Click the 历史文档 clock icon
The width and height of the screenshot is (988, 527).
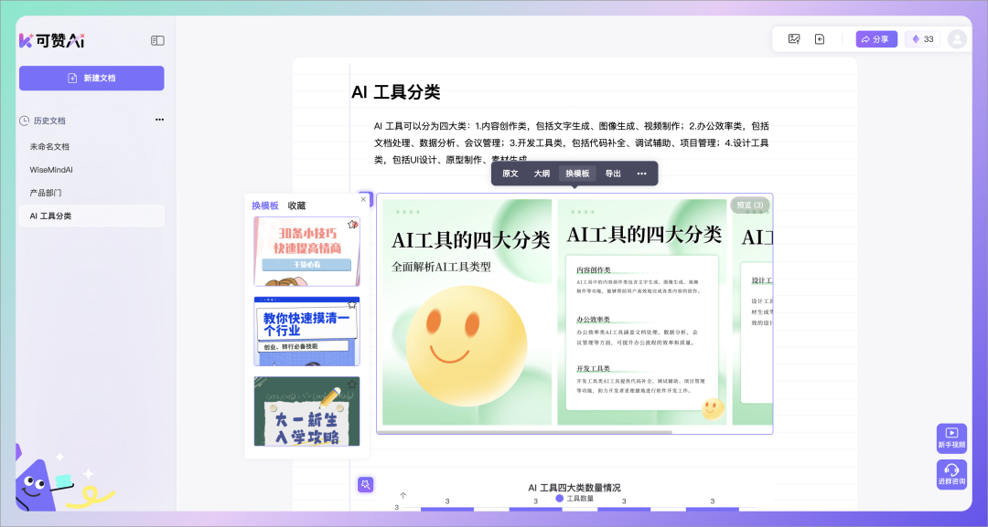point(25,121)
